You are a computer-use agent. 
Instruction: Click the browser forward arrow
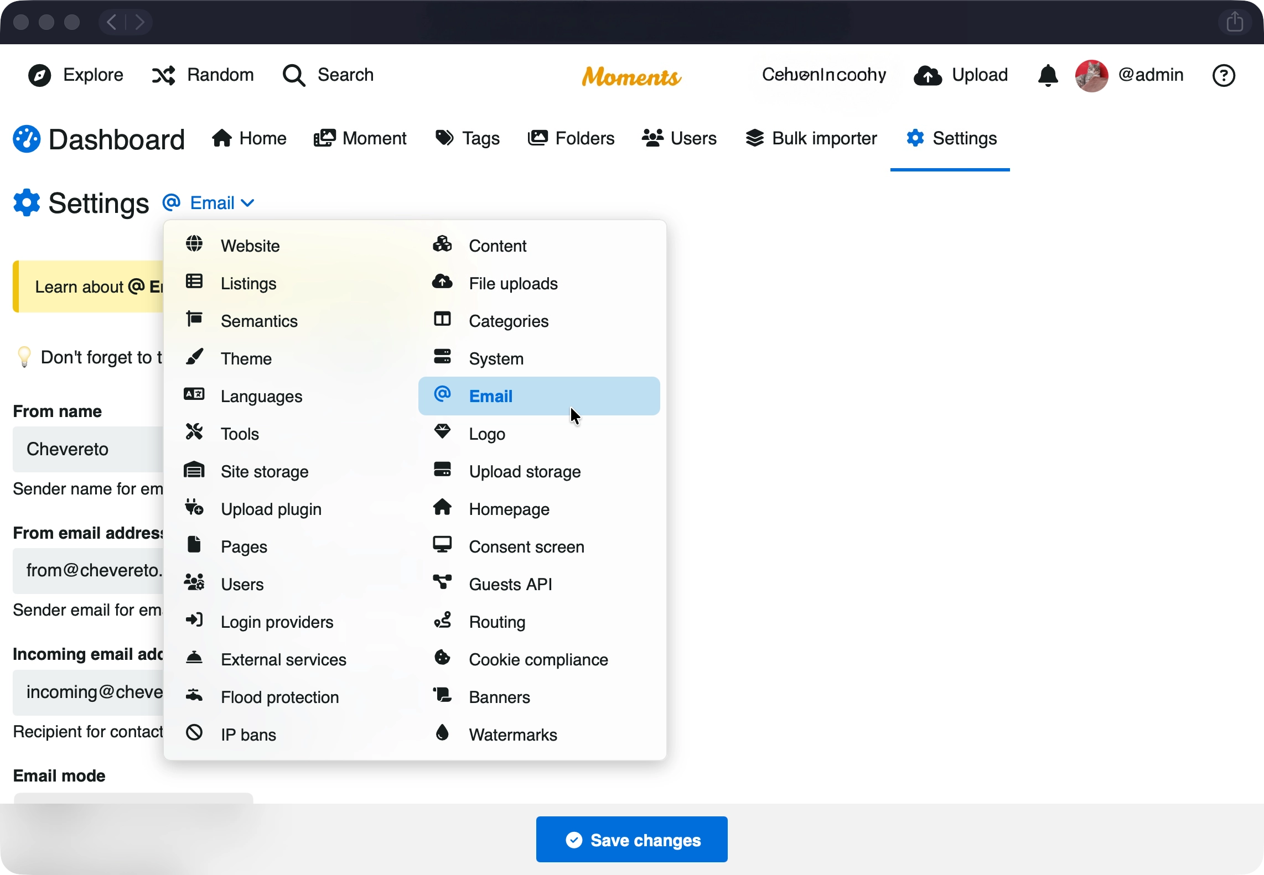139,22
